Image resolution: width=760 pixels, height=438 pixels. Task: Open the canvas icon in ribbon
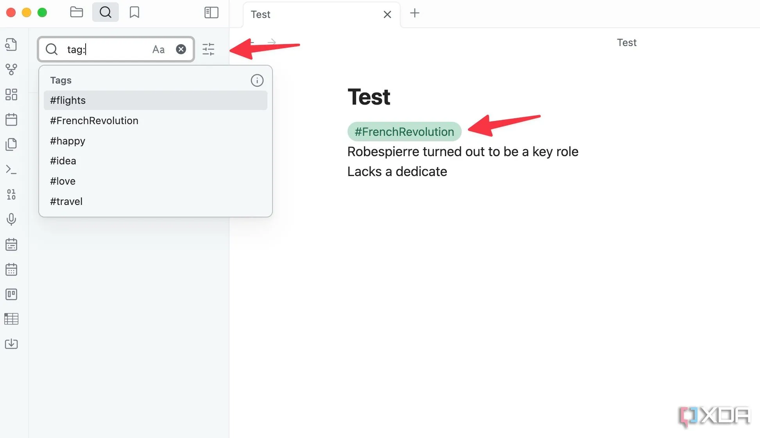pos(11,94)
